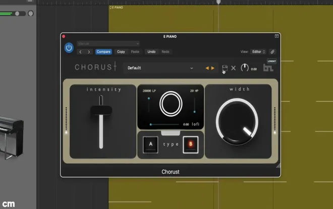The height and width of the screenshot is (209, 333).
Task: Click the Copy button
Action: click(x=121, y=52)
